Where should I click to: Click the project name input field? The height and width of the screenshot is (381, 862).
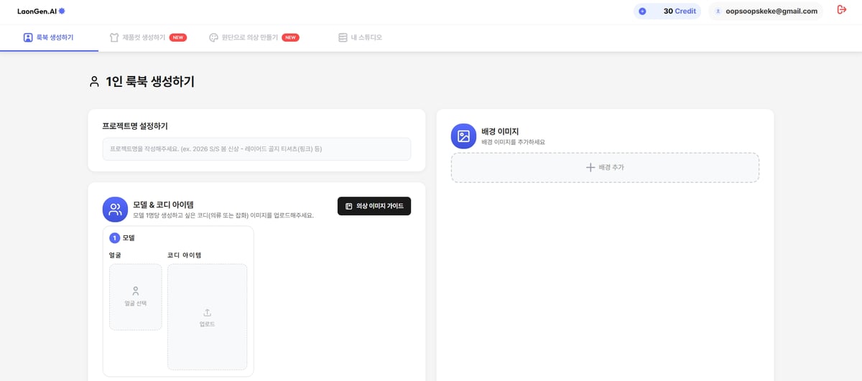click(256, 149)
